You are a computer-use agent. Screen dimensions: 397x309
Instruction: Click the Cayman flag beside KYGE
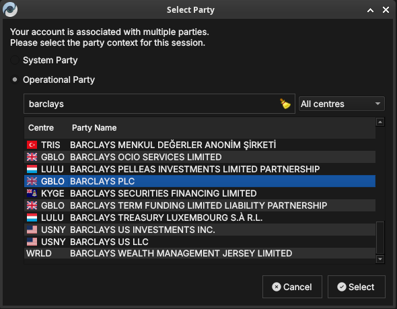[32, 193]
